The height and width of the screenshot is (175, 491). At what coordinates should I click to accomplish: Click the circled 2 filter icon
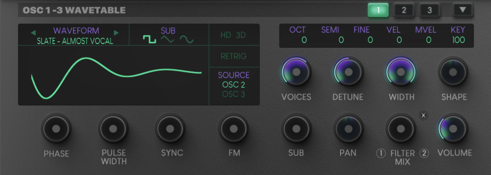424,153
